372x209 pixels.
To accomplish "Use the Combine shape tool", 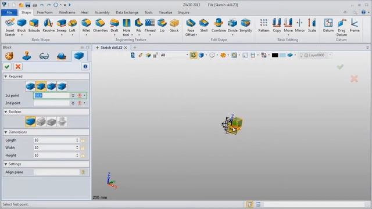I will (x=219, y=25).
